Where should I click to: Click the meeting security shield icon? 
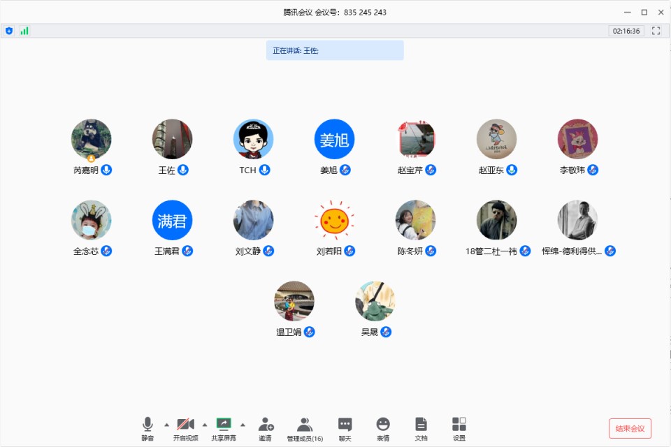point(9,31)
